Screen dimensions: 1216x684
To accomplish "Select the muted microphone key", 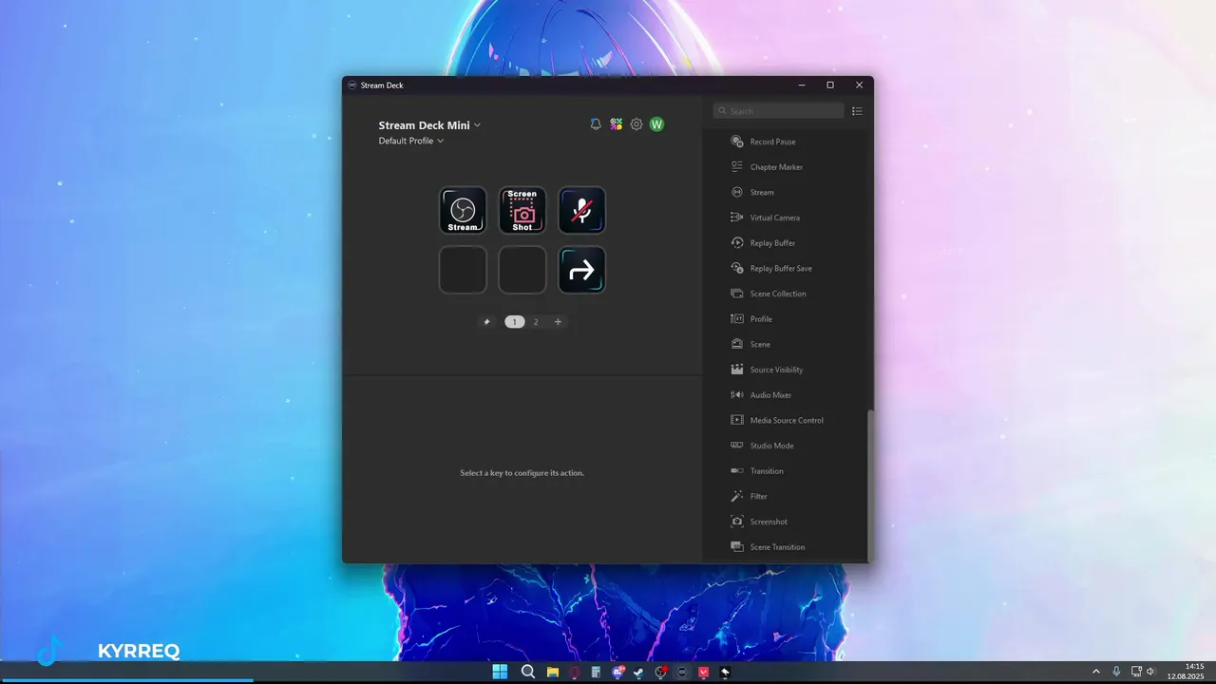I will (x=581, y=210).
